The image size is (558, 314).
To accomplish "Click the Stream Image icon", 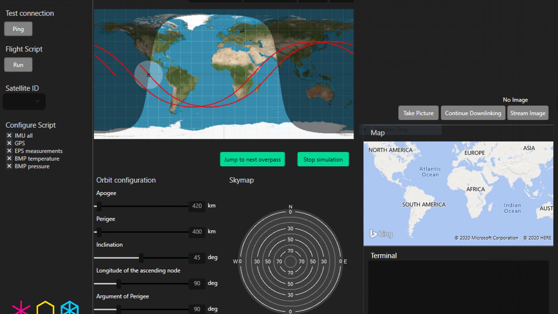I will 528,113.
